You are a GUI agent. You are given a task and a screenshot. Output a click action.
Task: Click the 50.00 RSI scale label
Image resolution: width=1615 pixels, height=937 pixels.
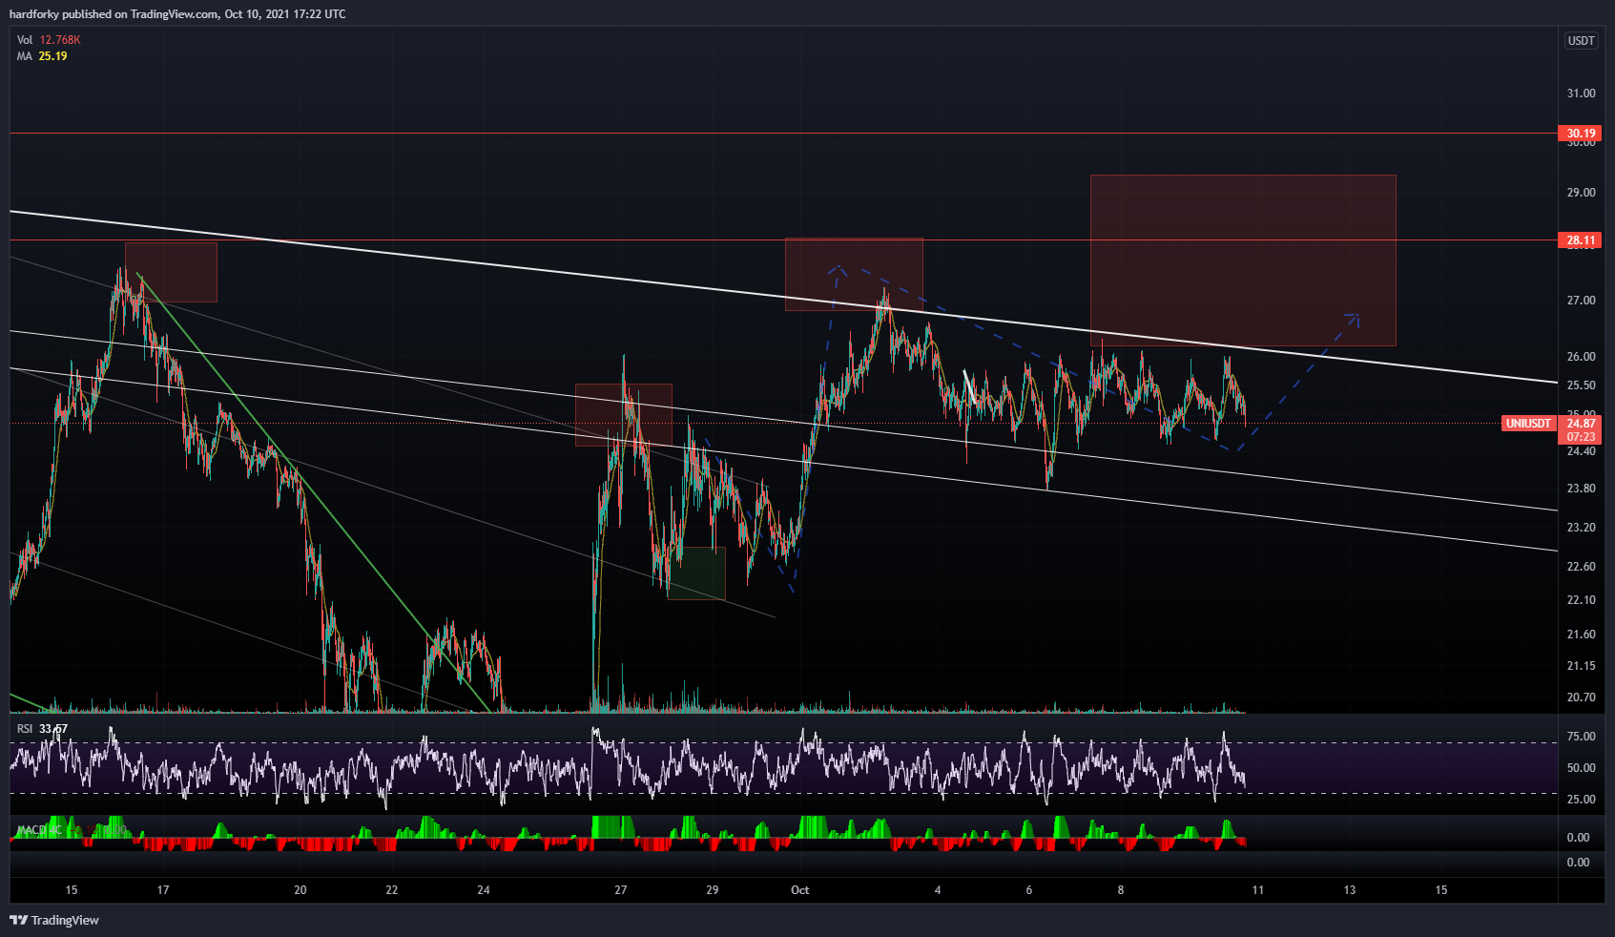point(1581,768)
